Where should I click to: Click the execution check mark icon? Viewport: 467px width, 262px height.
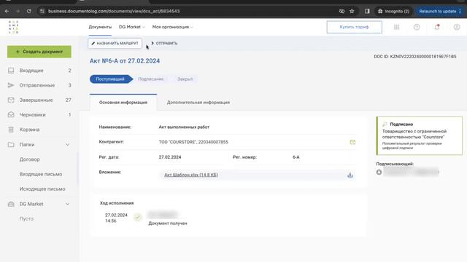[x=138, y=218]
